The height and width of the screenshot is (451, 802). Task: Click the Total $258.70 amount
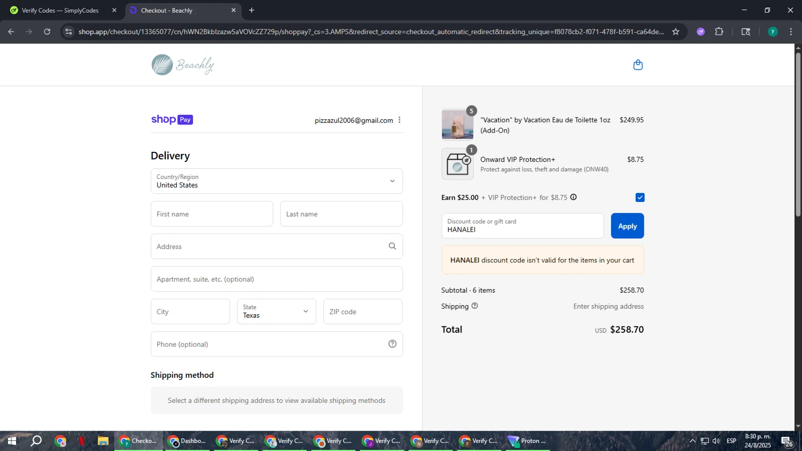[x=627, y=330]
